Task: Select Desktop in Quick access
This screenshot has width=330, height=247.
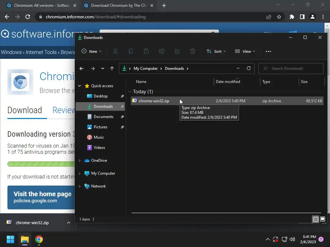Action: coord(101,96)
